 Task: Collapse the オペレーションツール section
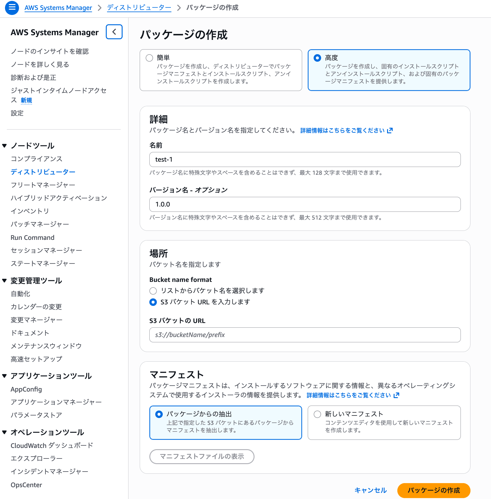coord(4,432)
